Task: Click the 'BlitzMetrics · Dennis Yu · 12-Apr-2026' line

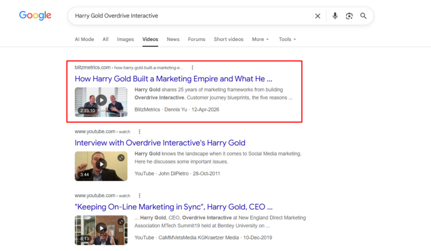Action: pyautogui.click(x=177, y=109)
